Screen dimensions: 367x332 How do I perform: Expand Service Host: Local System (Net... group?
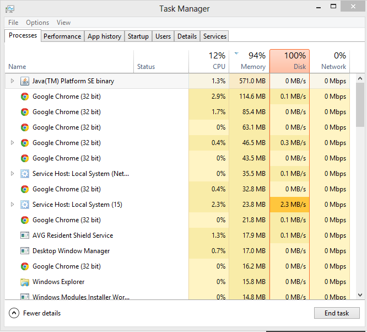point(13,174)
